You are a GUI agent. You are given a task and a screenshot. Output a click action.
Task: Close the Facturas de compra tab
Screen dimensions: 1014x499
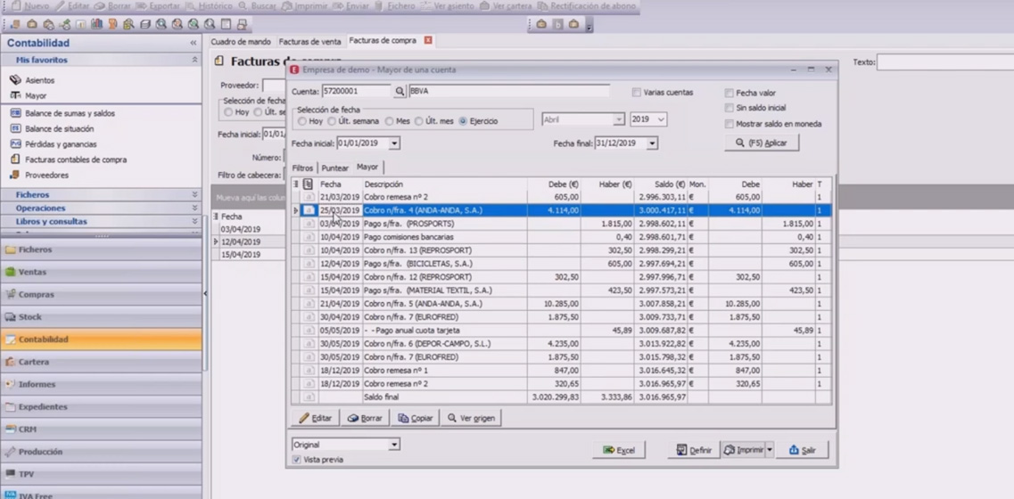(428, 41)
